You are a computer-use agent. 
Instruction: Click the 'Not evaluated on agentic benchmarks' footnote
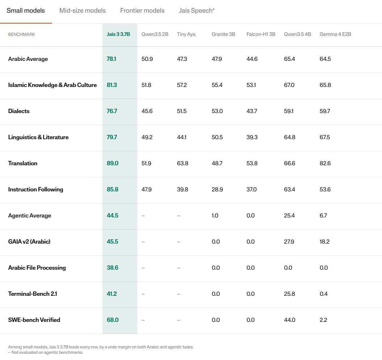[x=46, y=352]
